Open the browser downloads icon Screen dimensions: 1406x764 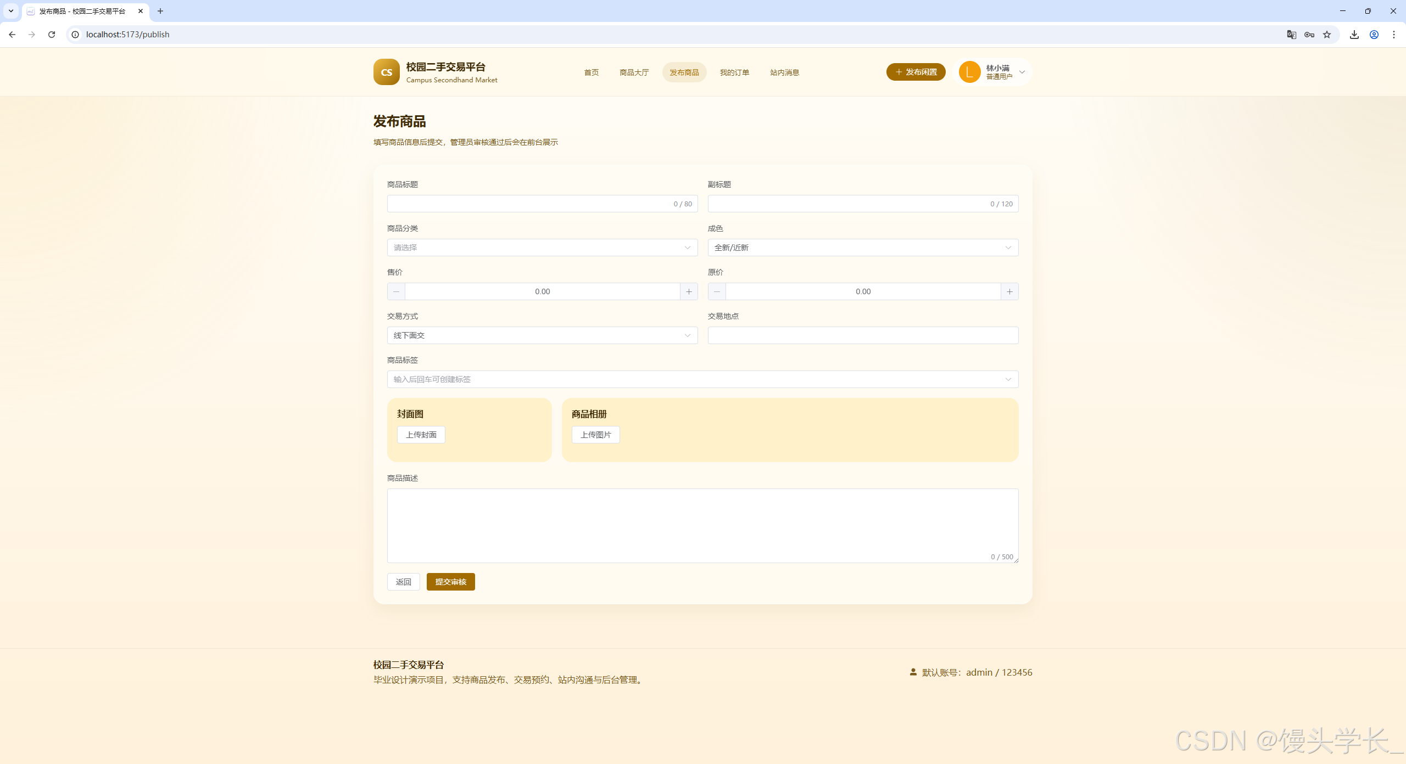tap(1354, 35)
